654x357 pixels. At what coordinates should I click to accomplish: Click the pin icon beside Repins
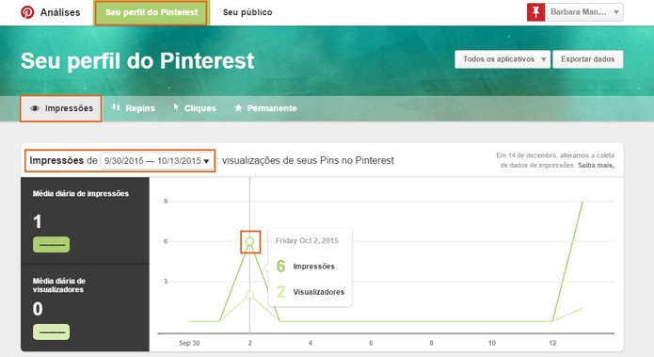[116, 107]
